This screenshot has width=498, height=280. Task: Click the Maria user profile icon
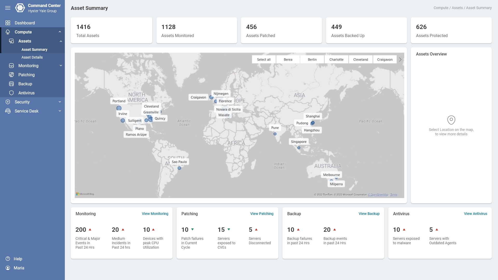point(8,268)
